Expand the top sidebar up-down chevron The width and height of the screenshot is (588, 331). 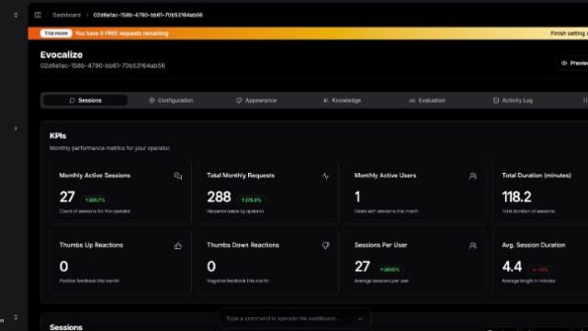16,15
